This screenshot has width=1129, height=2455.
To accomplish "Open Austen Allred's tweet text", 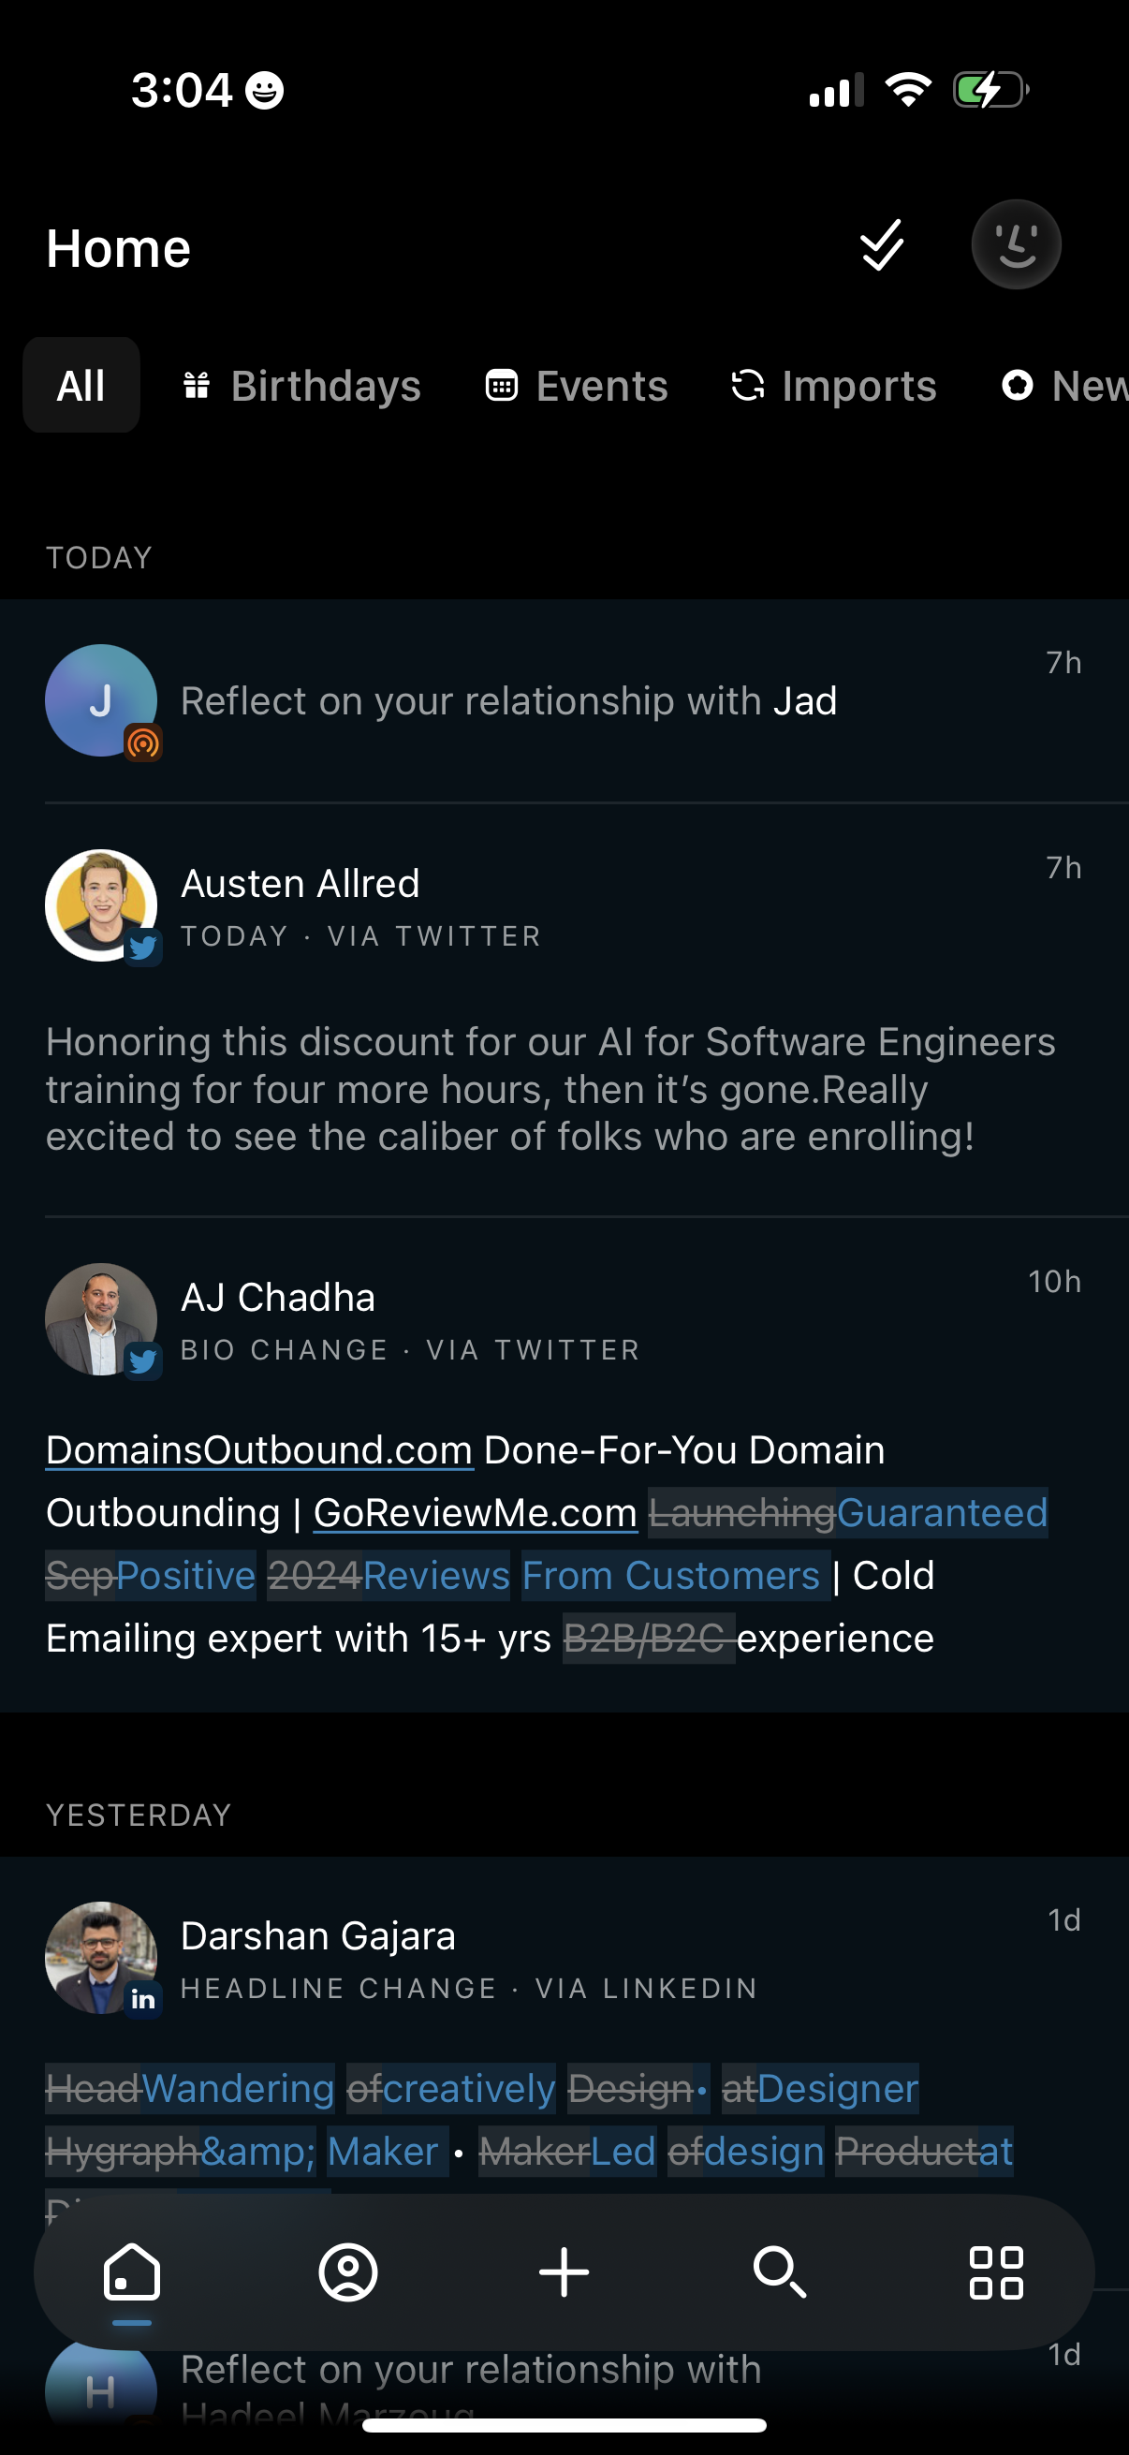I will coord(550,1089).
